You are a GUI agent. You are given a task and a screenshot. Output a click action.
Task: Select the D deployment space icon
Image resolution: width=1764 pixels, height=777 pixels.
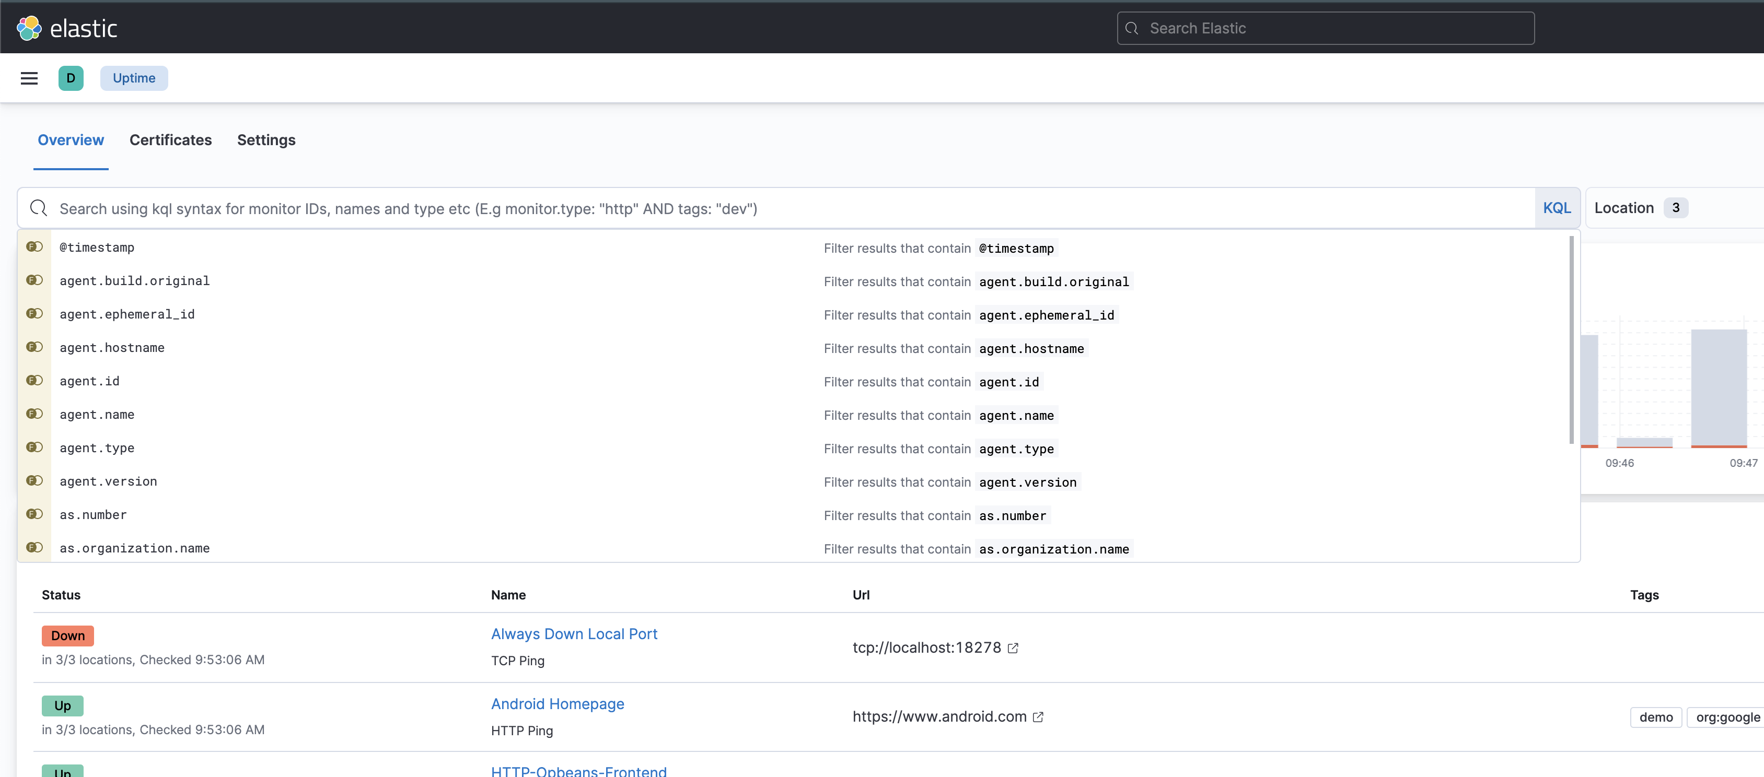[x=71, y=77]
